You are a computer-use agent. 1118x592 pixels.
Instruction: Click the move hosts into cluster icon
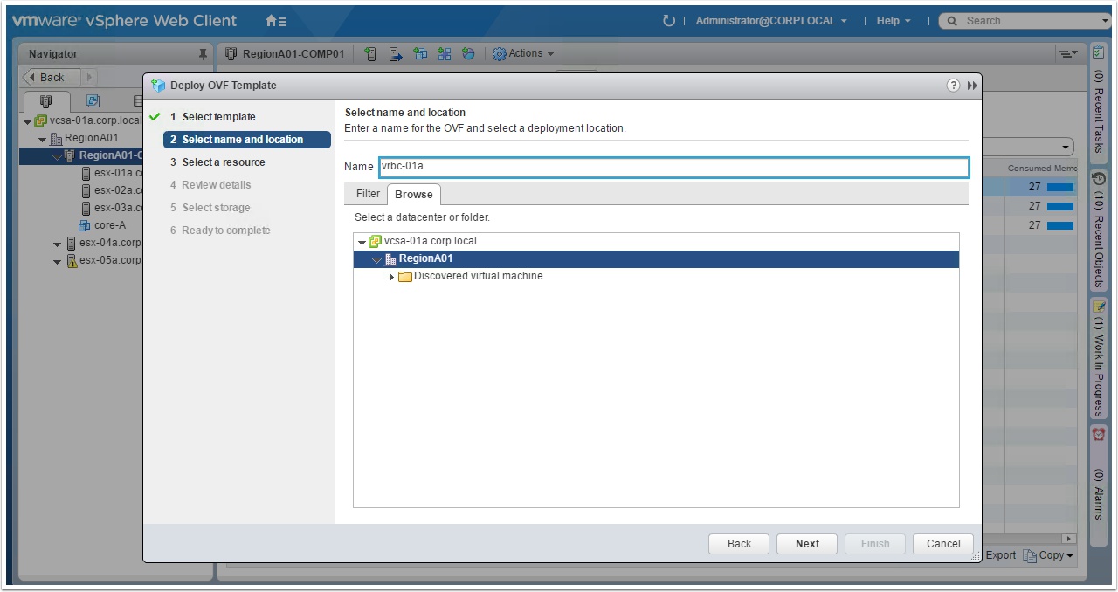(x=396, y=54)
